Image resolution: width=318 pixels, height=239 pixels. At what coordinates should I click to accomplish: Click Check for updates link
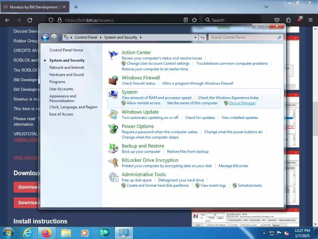(200, 118)
